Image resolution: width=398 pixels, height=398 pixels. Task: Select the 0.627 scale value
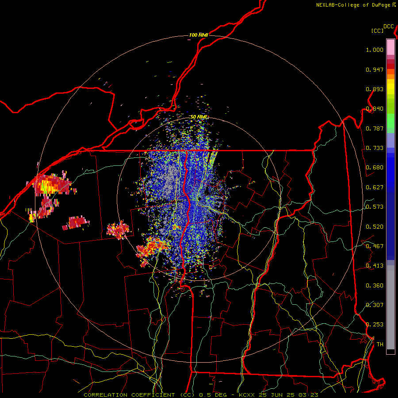click(x=375, y=188)
